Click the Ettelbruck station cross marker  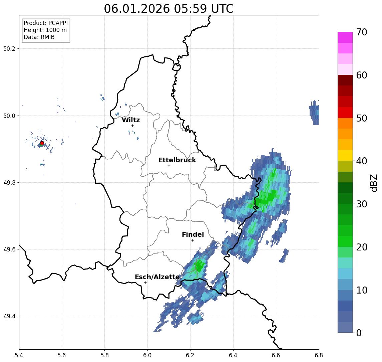pyautogui.click(x=169, y=166)
